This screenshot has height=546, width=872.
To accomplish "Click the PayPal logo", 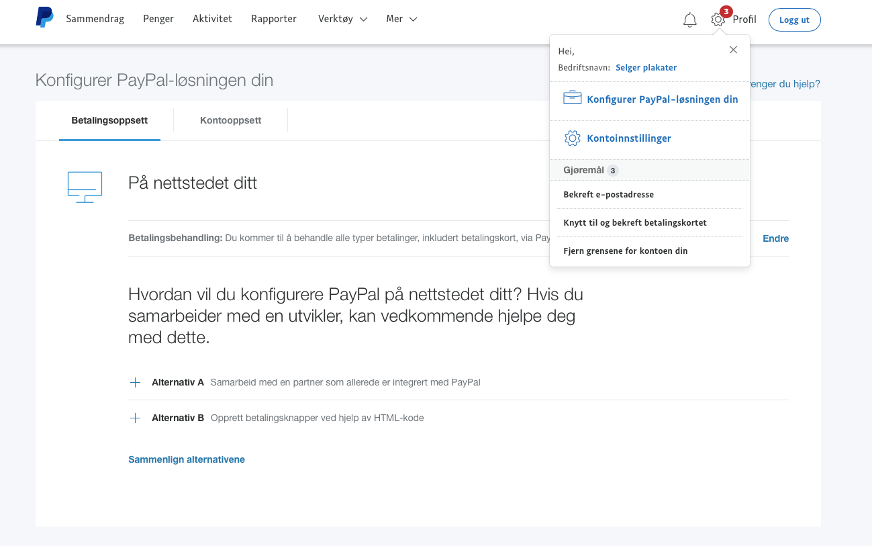I will (45, 17).
